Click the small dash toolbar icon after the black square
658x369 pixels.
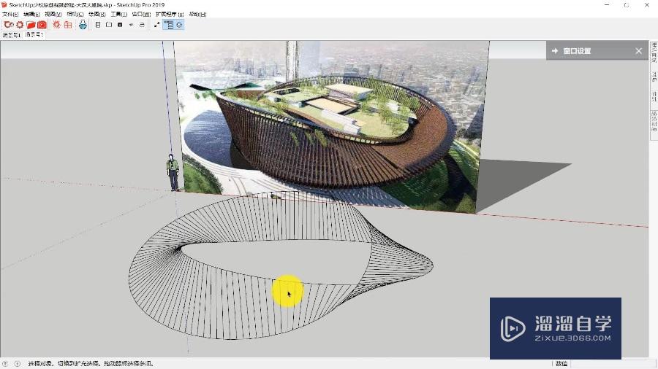click(132, 25)
